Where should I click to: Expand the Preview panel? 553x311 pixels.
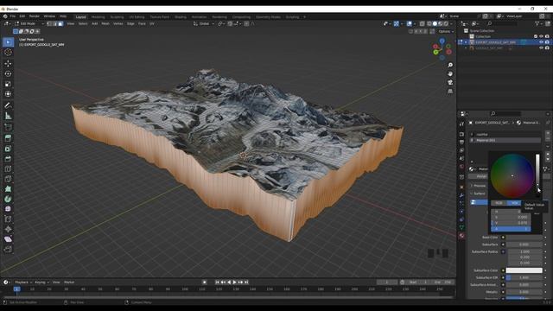(480, 186)
